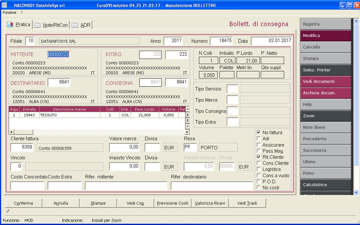Viewport: 360px width, 225px height.
Task: Enable the Logistica checkbox
Action: coord(259,169)
